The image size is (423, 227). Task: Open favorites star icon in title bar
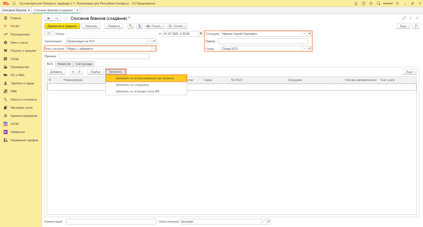click(371, 3)
